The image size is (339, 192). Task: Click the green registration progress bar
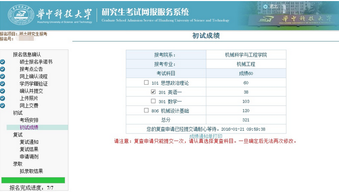(33, 180)
